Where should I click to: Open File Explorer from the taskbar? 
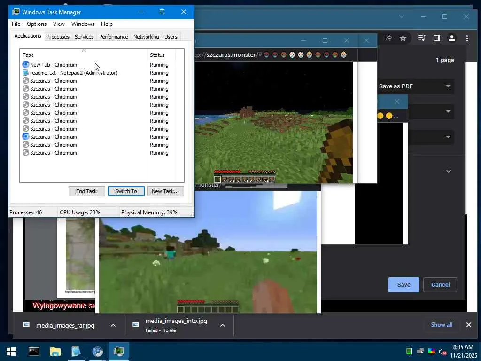click(55, 352)
